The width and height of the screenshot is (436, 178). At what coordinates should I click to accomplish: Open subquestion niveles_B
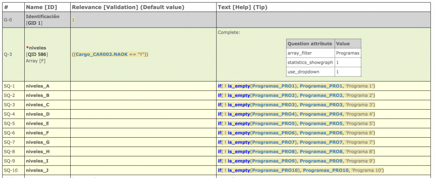pyautogui.click(x=37, y=96)
